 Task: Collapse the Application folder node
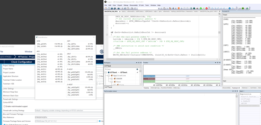point(109,75)
